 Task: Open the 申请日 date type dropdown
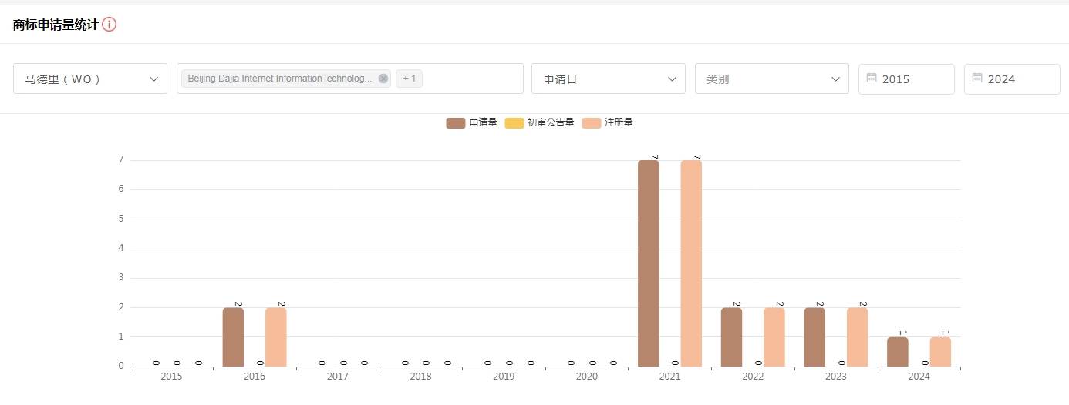608,79
